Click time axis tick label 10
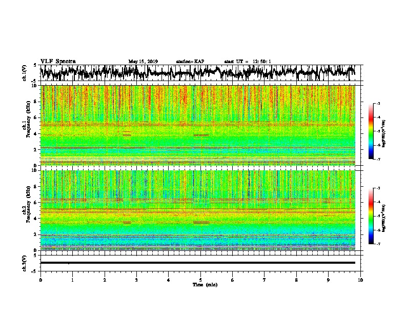 point(360,280)
